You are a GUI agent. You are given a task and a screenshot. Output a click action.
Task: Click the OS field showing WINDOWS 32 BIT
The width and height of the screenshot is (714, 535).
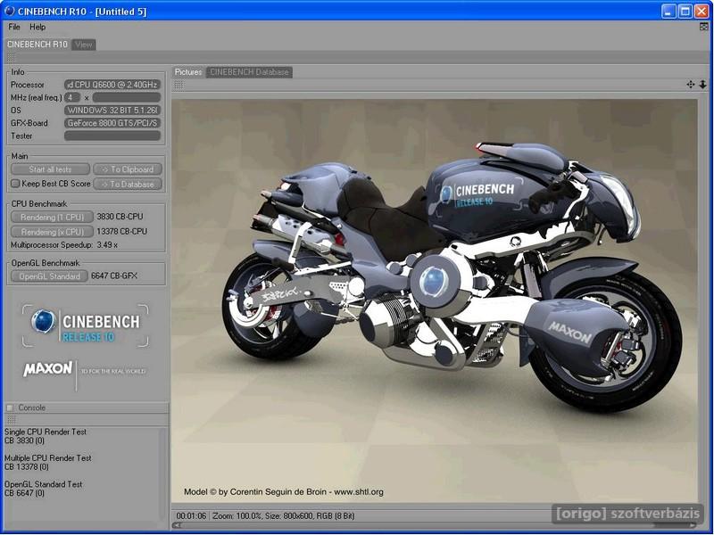pyautogui.click(x=112, y=110)
